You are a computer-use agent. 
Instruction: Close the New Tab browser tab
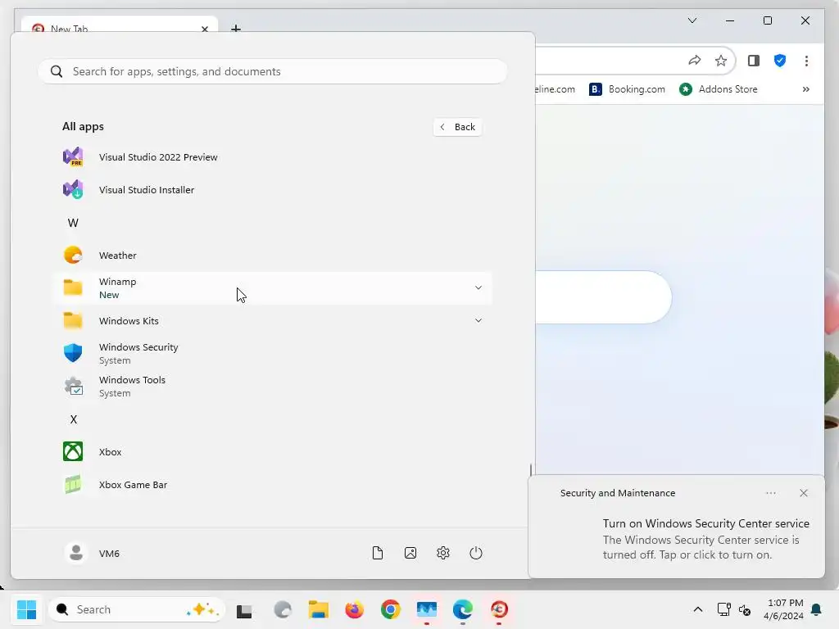[204, 29]
